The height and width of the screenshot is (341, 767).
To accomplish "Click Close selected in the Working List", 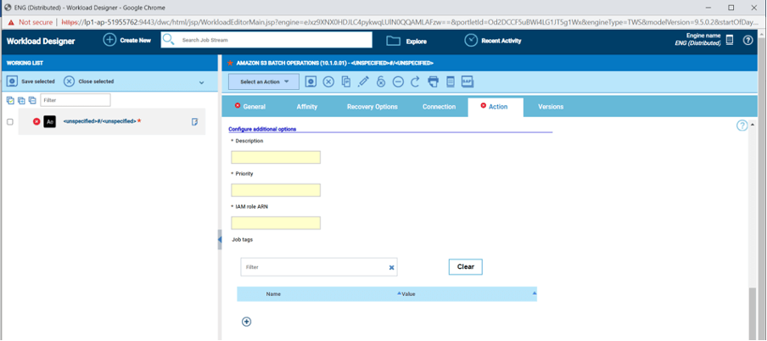I will click(88, 81).
